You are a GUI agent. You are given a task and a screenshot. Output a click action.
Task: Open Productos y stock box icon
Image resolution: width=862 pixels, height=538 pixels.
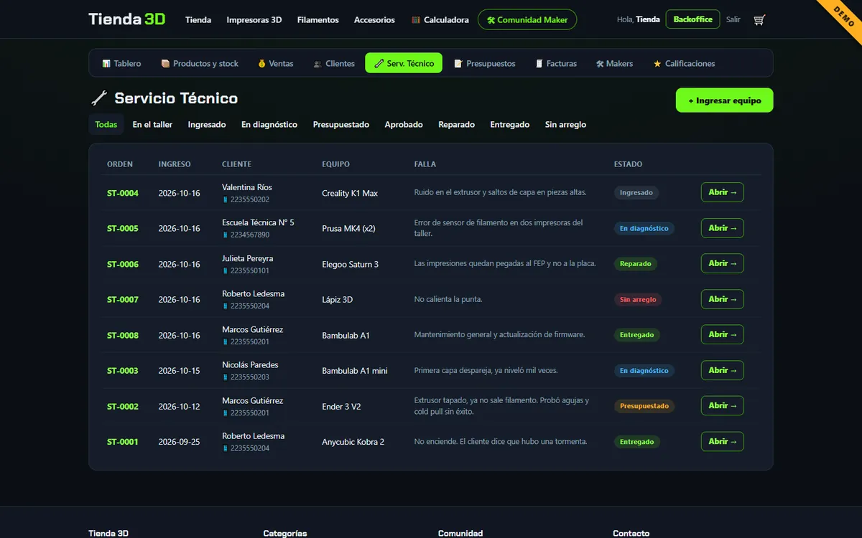[165, 63]
